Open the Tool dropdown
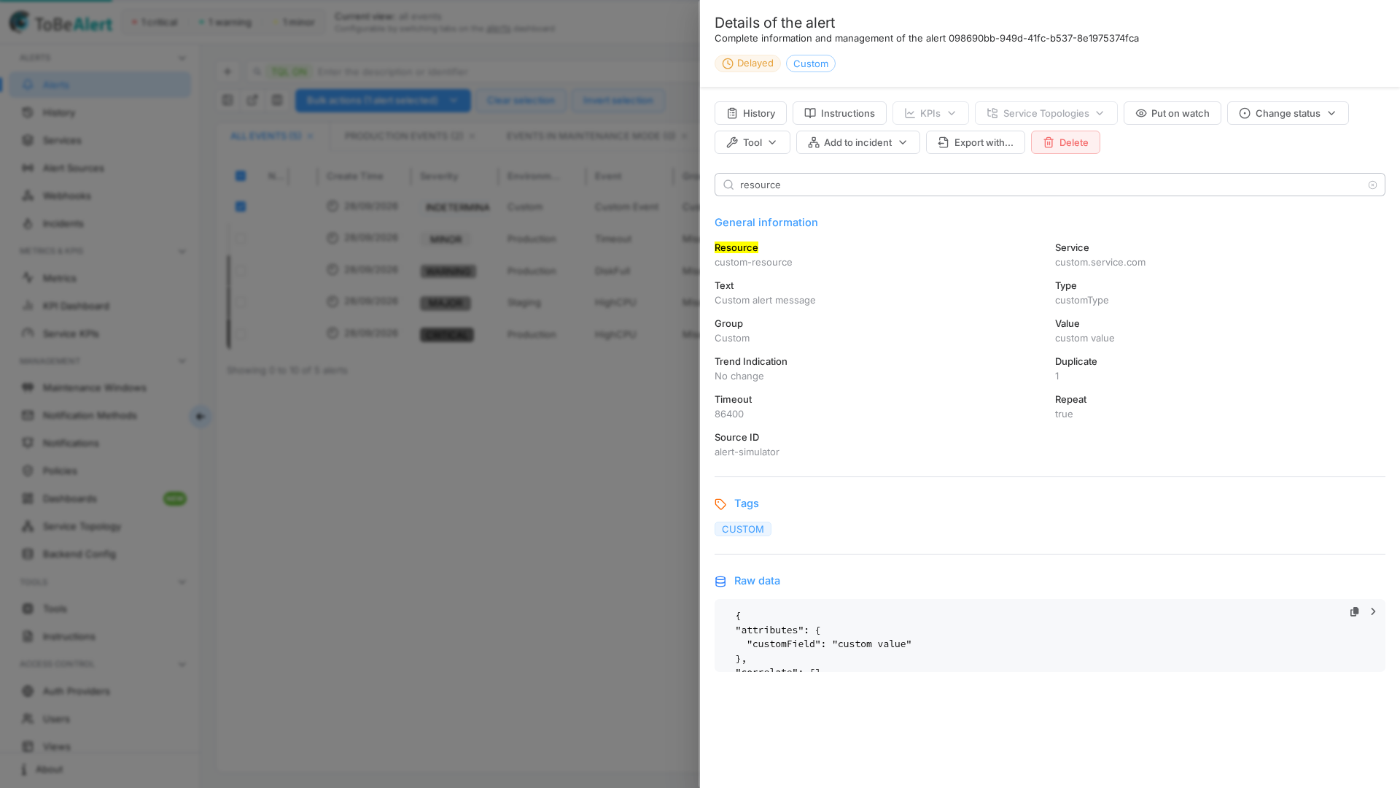Image resolution: width=1400 pixels, height=788 pixels. point(752,142)
